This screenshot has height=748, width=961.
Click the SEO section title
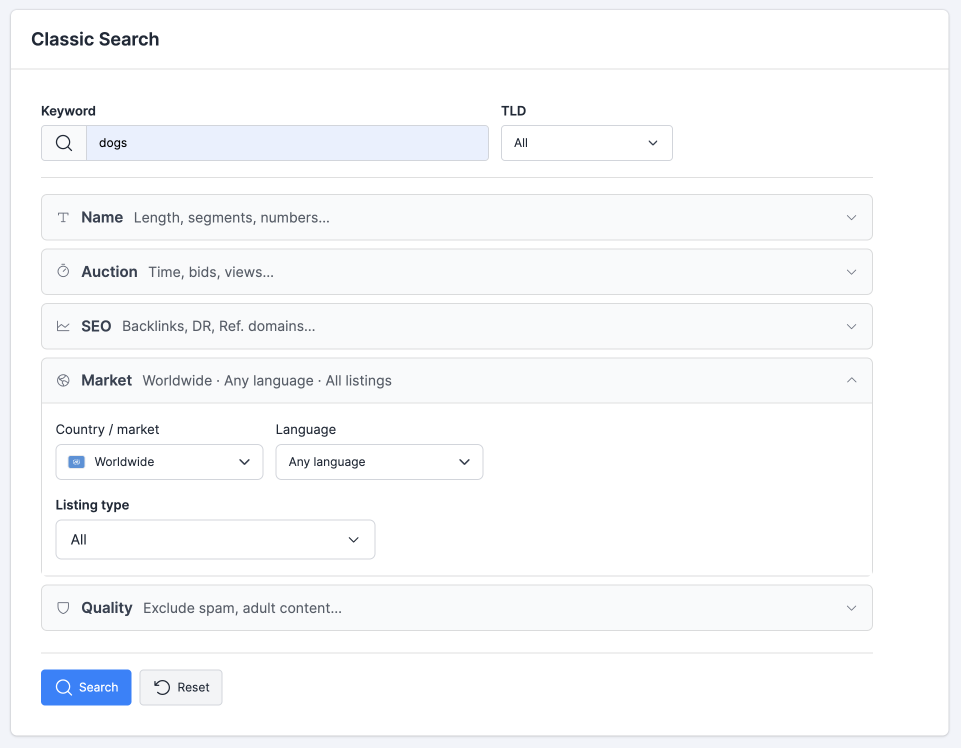pyautogui.click(x=96, y=326)
